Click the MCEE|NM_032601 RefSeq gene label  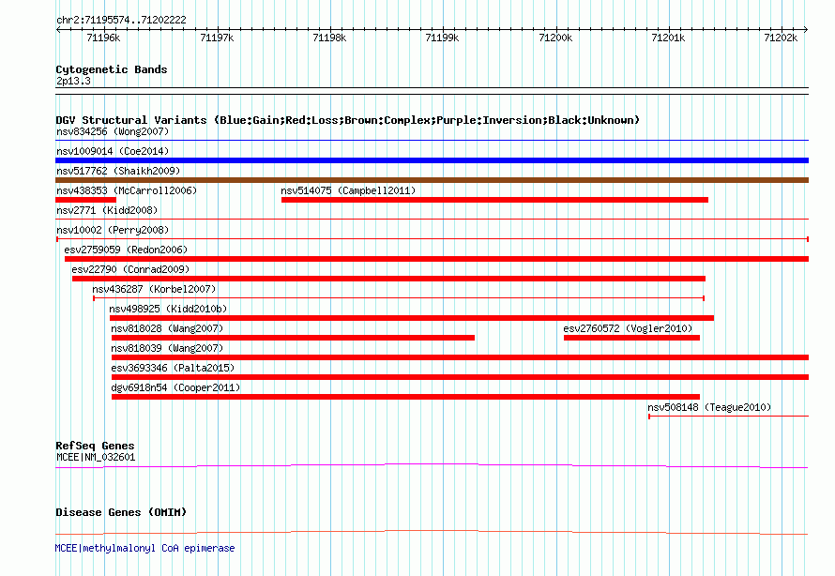tap(96, 457)
